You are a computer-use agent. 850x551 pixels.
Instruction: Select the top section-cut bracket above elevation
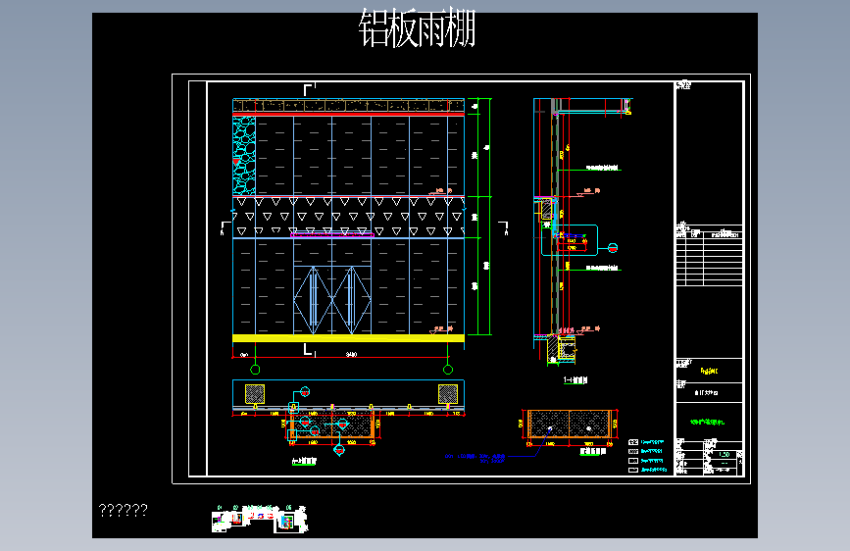coord(309,89)
